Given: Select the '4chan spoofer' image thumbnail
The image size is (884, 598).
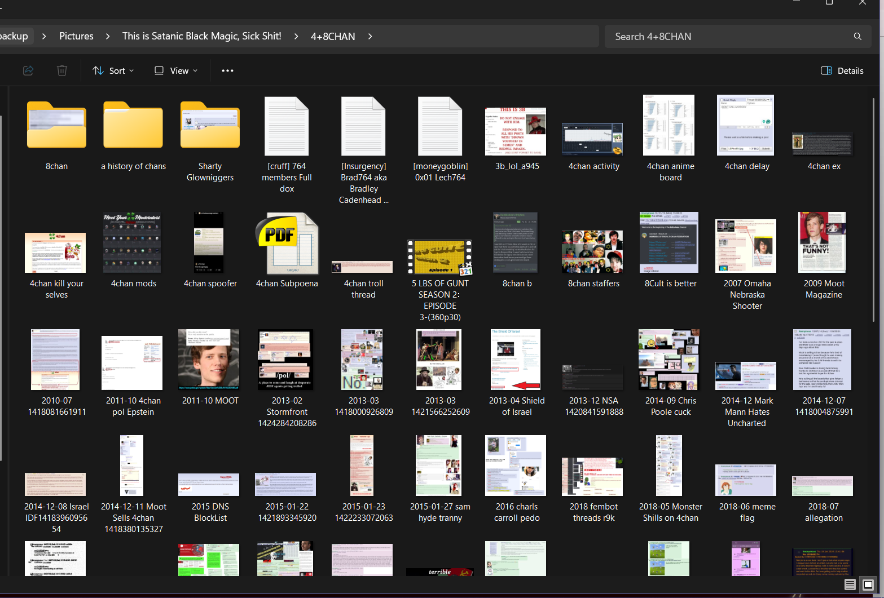Looking at the screenshot, I should click(209, 242).
